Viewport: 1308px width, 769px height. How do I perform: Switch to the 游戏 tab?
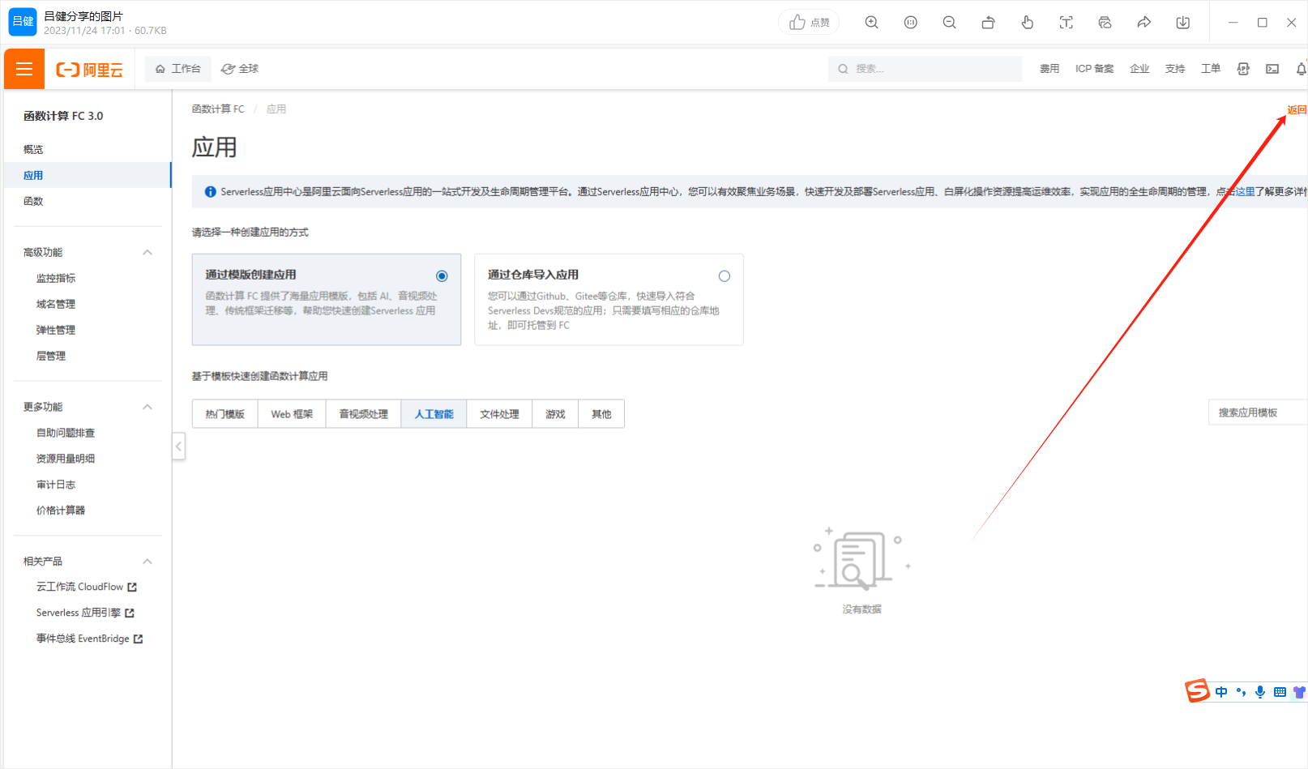point(555,414)
